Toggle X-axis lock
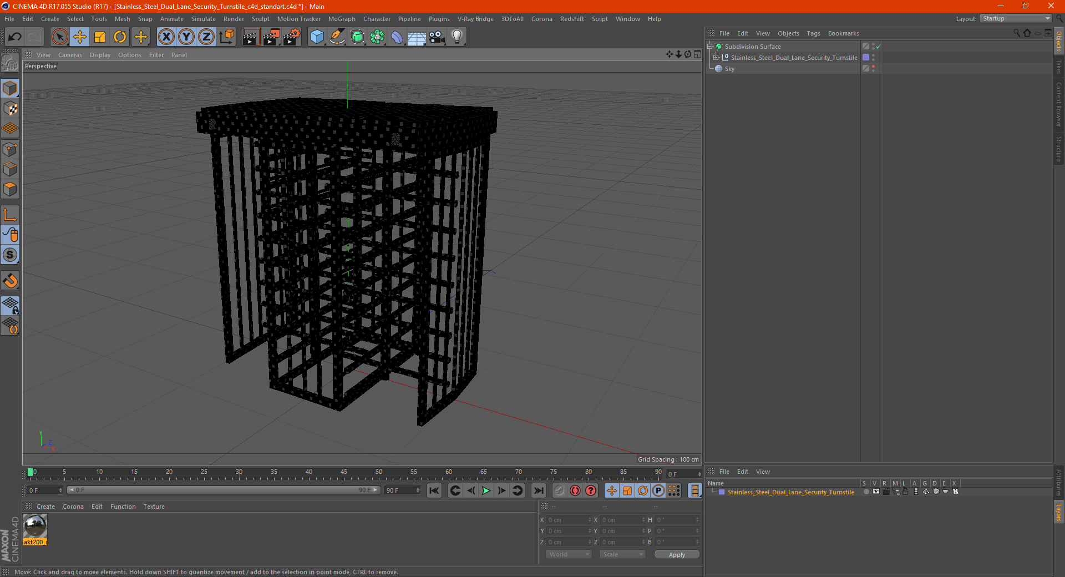The height and width of the screenshot is (577, 1065). 166,37
